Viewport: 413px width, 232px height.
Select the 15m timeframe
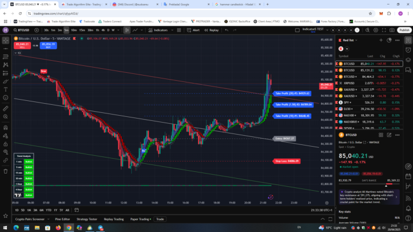coord(82,30)
